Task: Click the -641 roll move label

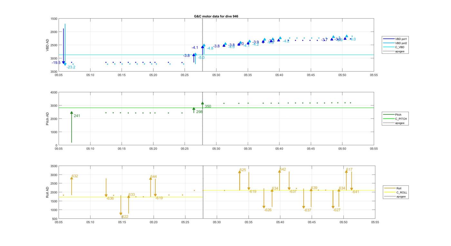Action: coord(355,192)
